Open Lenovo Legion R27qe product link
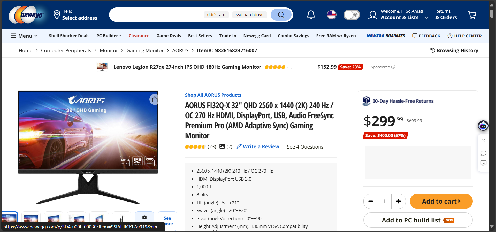Screen dimensions: 496x232 pos(187,67)
